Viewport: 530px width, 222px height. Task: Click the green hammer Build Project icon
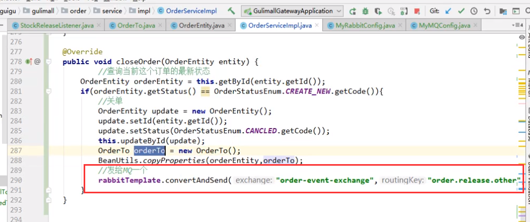(231, 11)
